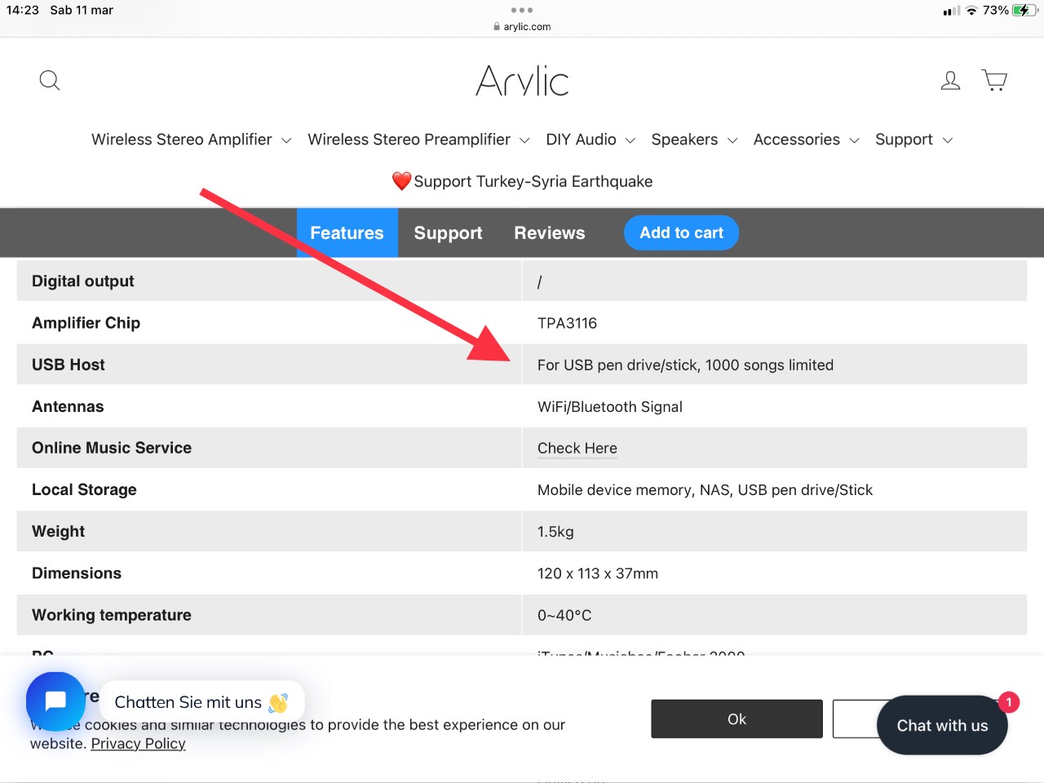Select the 0~40°C temperature value

pyautogui.click(x=564, y=615)
